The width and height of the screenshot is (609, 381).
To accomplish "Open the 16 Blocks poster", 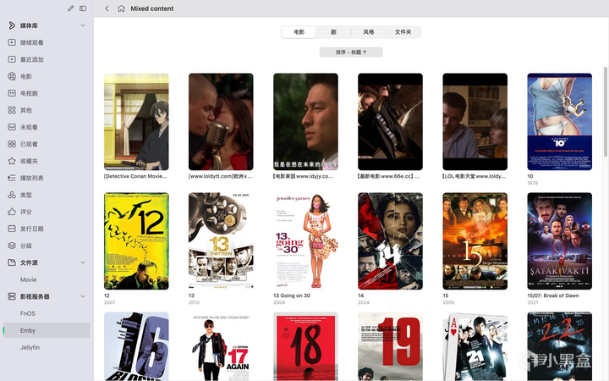I will [x=136, y=346].
